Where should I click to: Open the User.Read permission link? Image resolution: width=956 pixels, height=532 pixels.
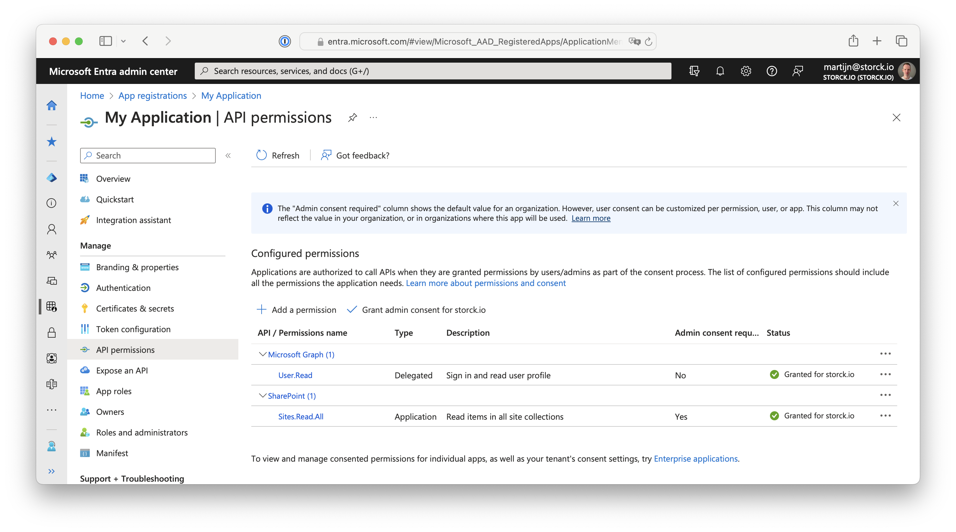point(295,375)
